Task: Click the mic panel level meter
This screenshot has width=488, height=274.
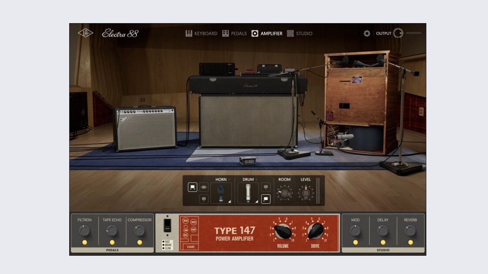Action: [x=318, y=191]
